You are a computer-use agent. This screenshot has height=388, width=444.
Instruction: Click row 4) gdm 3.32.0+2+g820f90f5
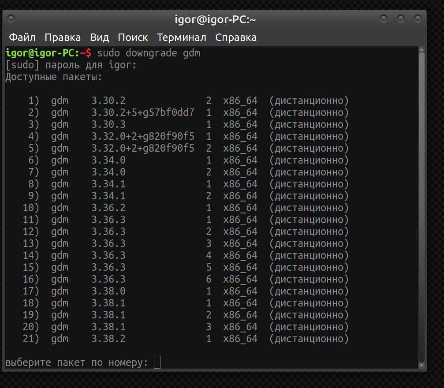tap(188, 136)
